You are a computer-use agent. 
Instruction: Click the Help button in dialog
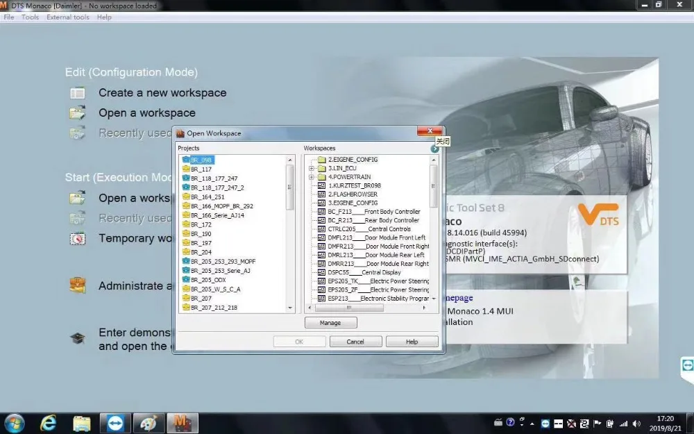[x=412, y=342]
